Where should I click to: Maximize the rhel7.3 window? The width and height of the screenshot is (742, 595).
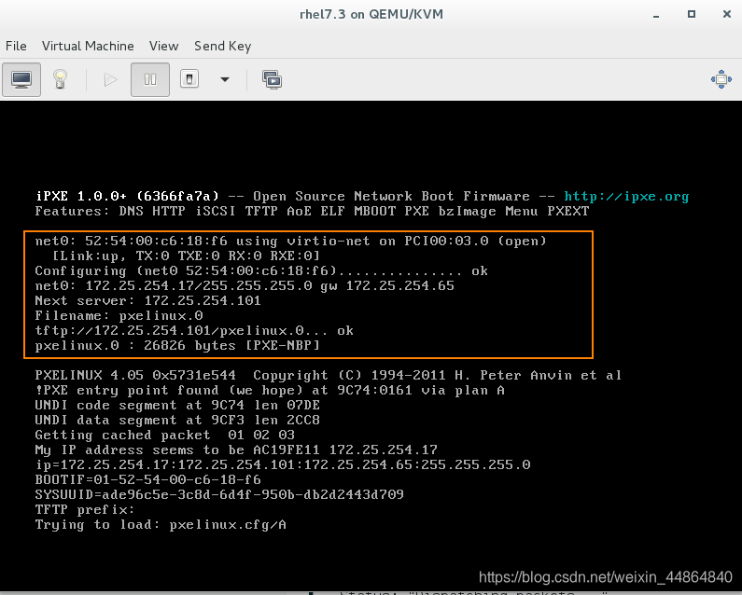coord(692,14)
